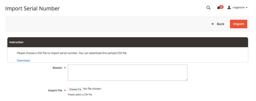Click the Choose File button
Screen dimensions: 256x101
point(75,89)
